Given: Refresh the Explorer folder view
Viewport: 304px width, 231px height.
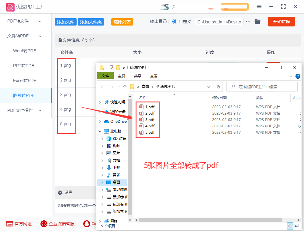Looking at the screenshot, I should 218,87.
